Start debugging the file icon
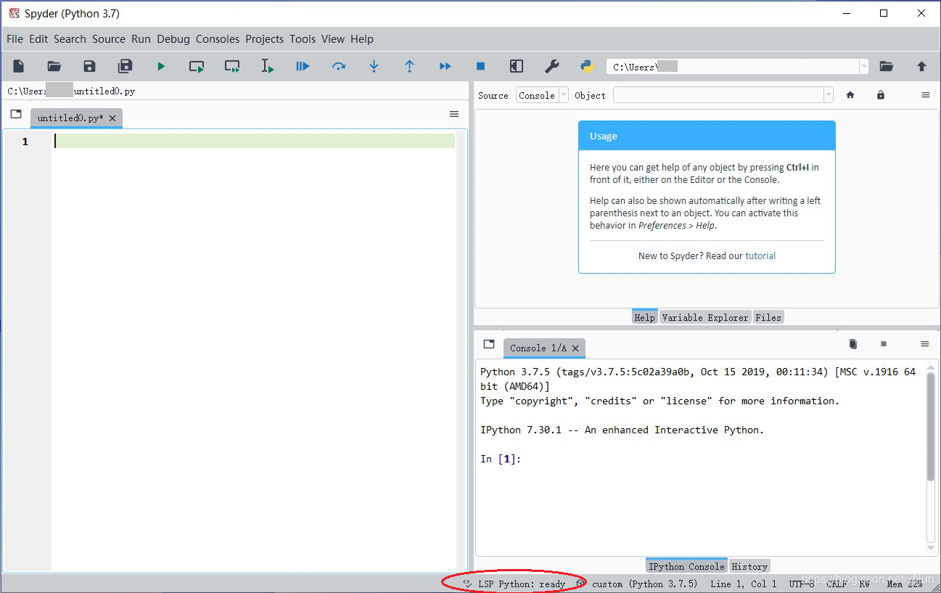Viewport: 941px width, 593px height. coord(303,66)
